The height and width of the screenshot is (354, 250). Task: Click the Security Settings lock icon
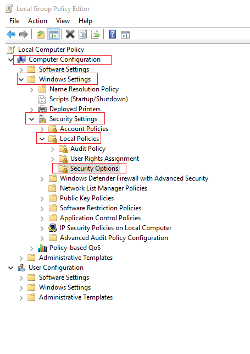click(x=42, y=119)
